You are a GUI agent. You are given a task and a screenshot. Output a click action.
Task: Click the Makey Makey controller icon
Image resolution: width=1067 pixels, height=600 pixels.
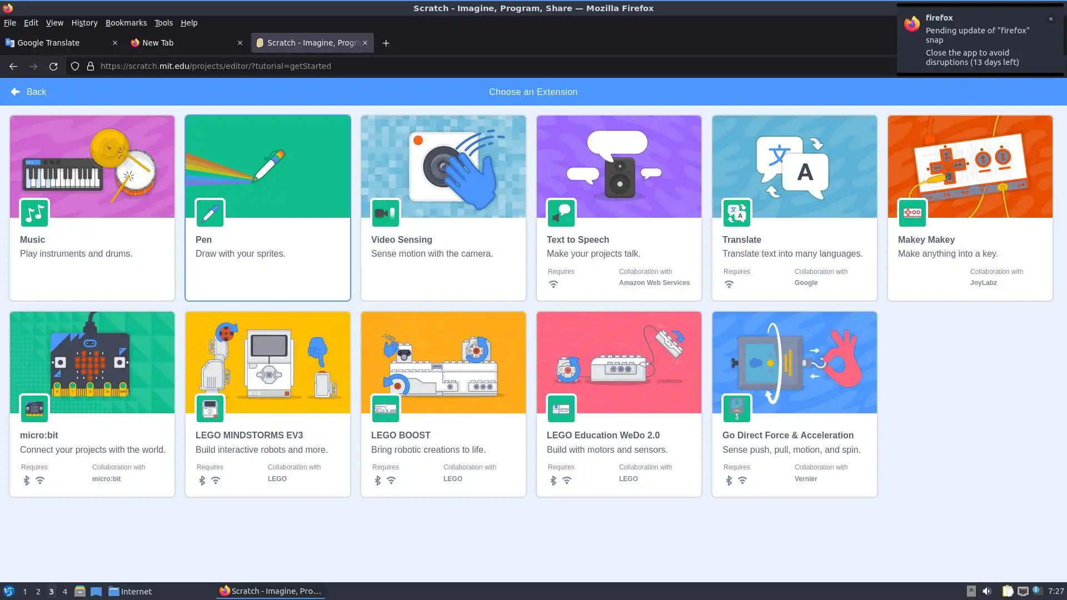tap(912, 213)
